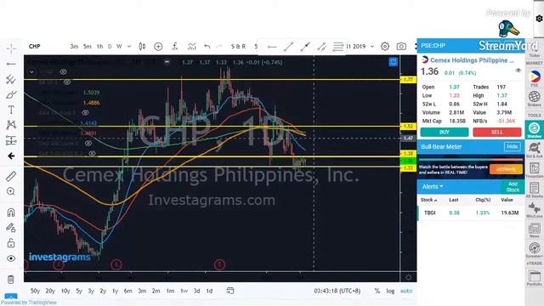Screen dimensions: 544x306
Task: Toggle visibility of first indicator eye
Action: pyautogui.click(x=63, y=71)
